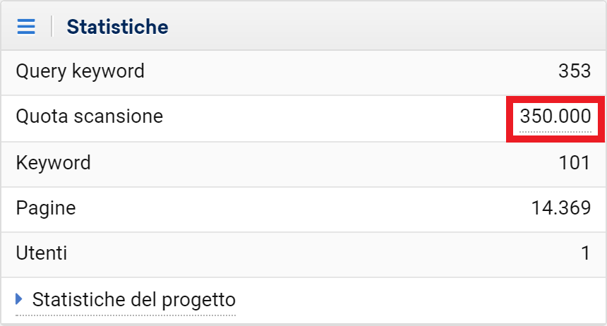This screenshot has width=607, height=326.
Task: Expand the Statistiche del progetto triangle
Action: pyautogui.click(x=20, y=299)
